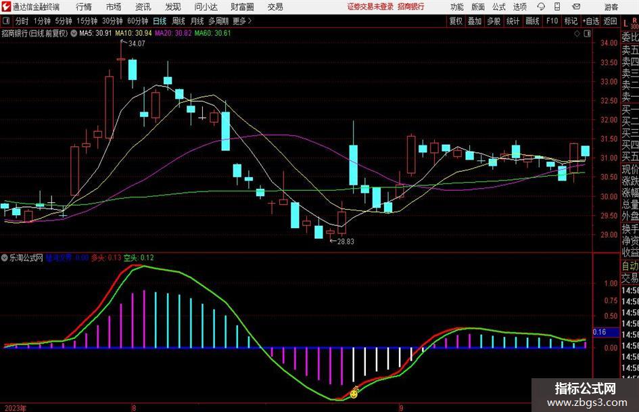
Task: Select the 分时 intraday view
Action: (x=22, y=21)
